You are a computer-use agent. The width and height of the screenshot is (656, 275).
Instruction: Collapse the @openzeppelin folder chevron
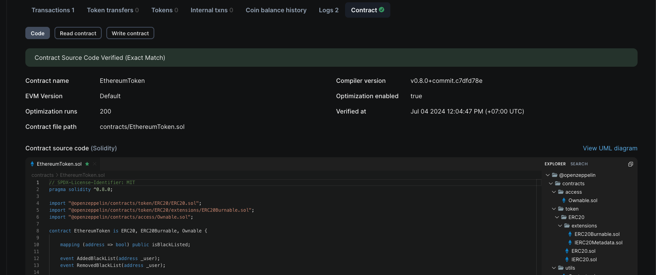click(548, 175)
